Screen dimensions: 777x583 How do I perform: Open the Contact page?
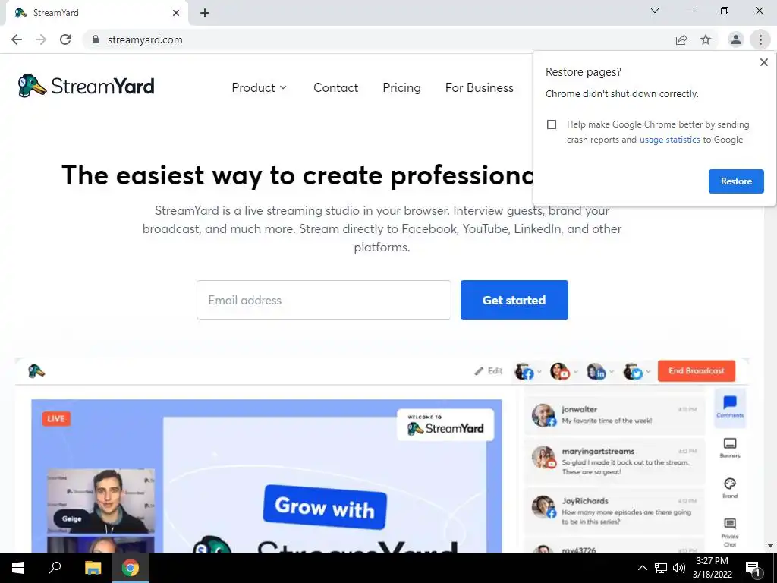[335, 88]
